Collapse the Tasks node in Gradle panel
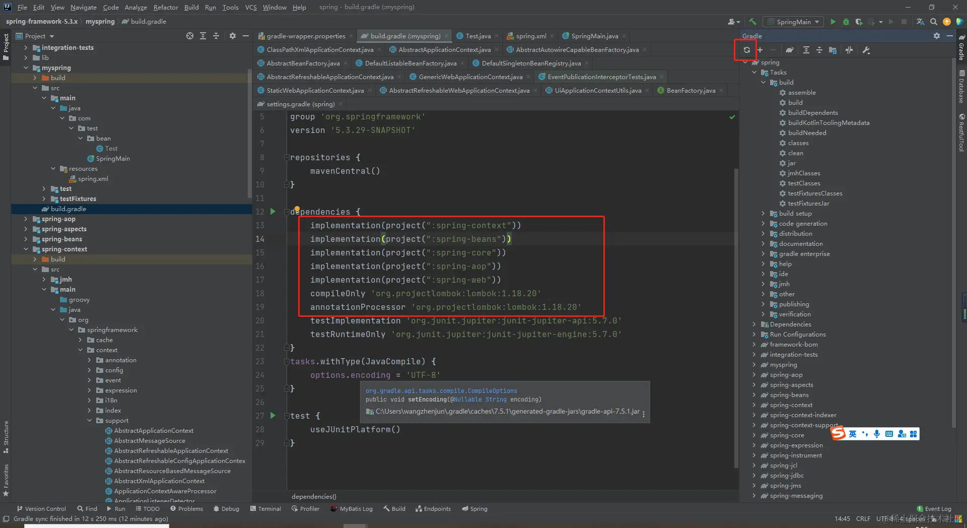The height and width of the screenshot is (528, 967). [x=754, y=73]
